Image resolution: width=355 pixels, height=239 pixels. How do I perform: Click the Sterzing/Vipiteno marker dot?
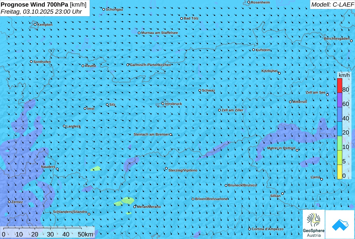coord(166,168)
